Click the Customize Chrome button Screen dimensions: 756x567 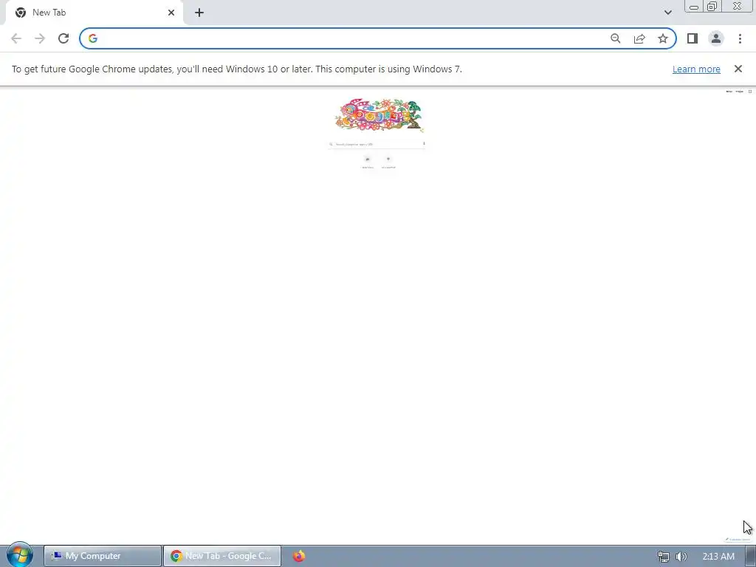(x=738, y=540)
